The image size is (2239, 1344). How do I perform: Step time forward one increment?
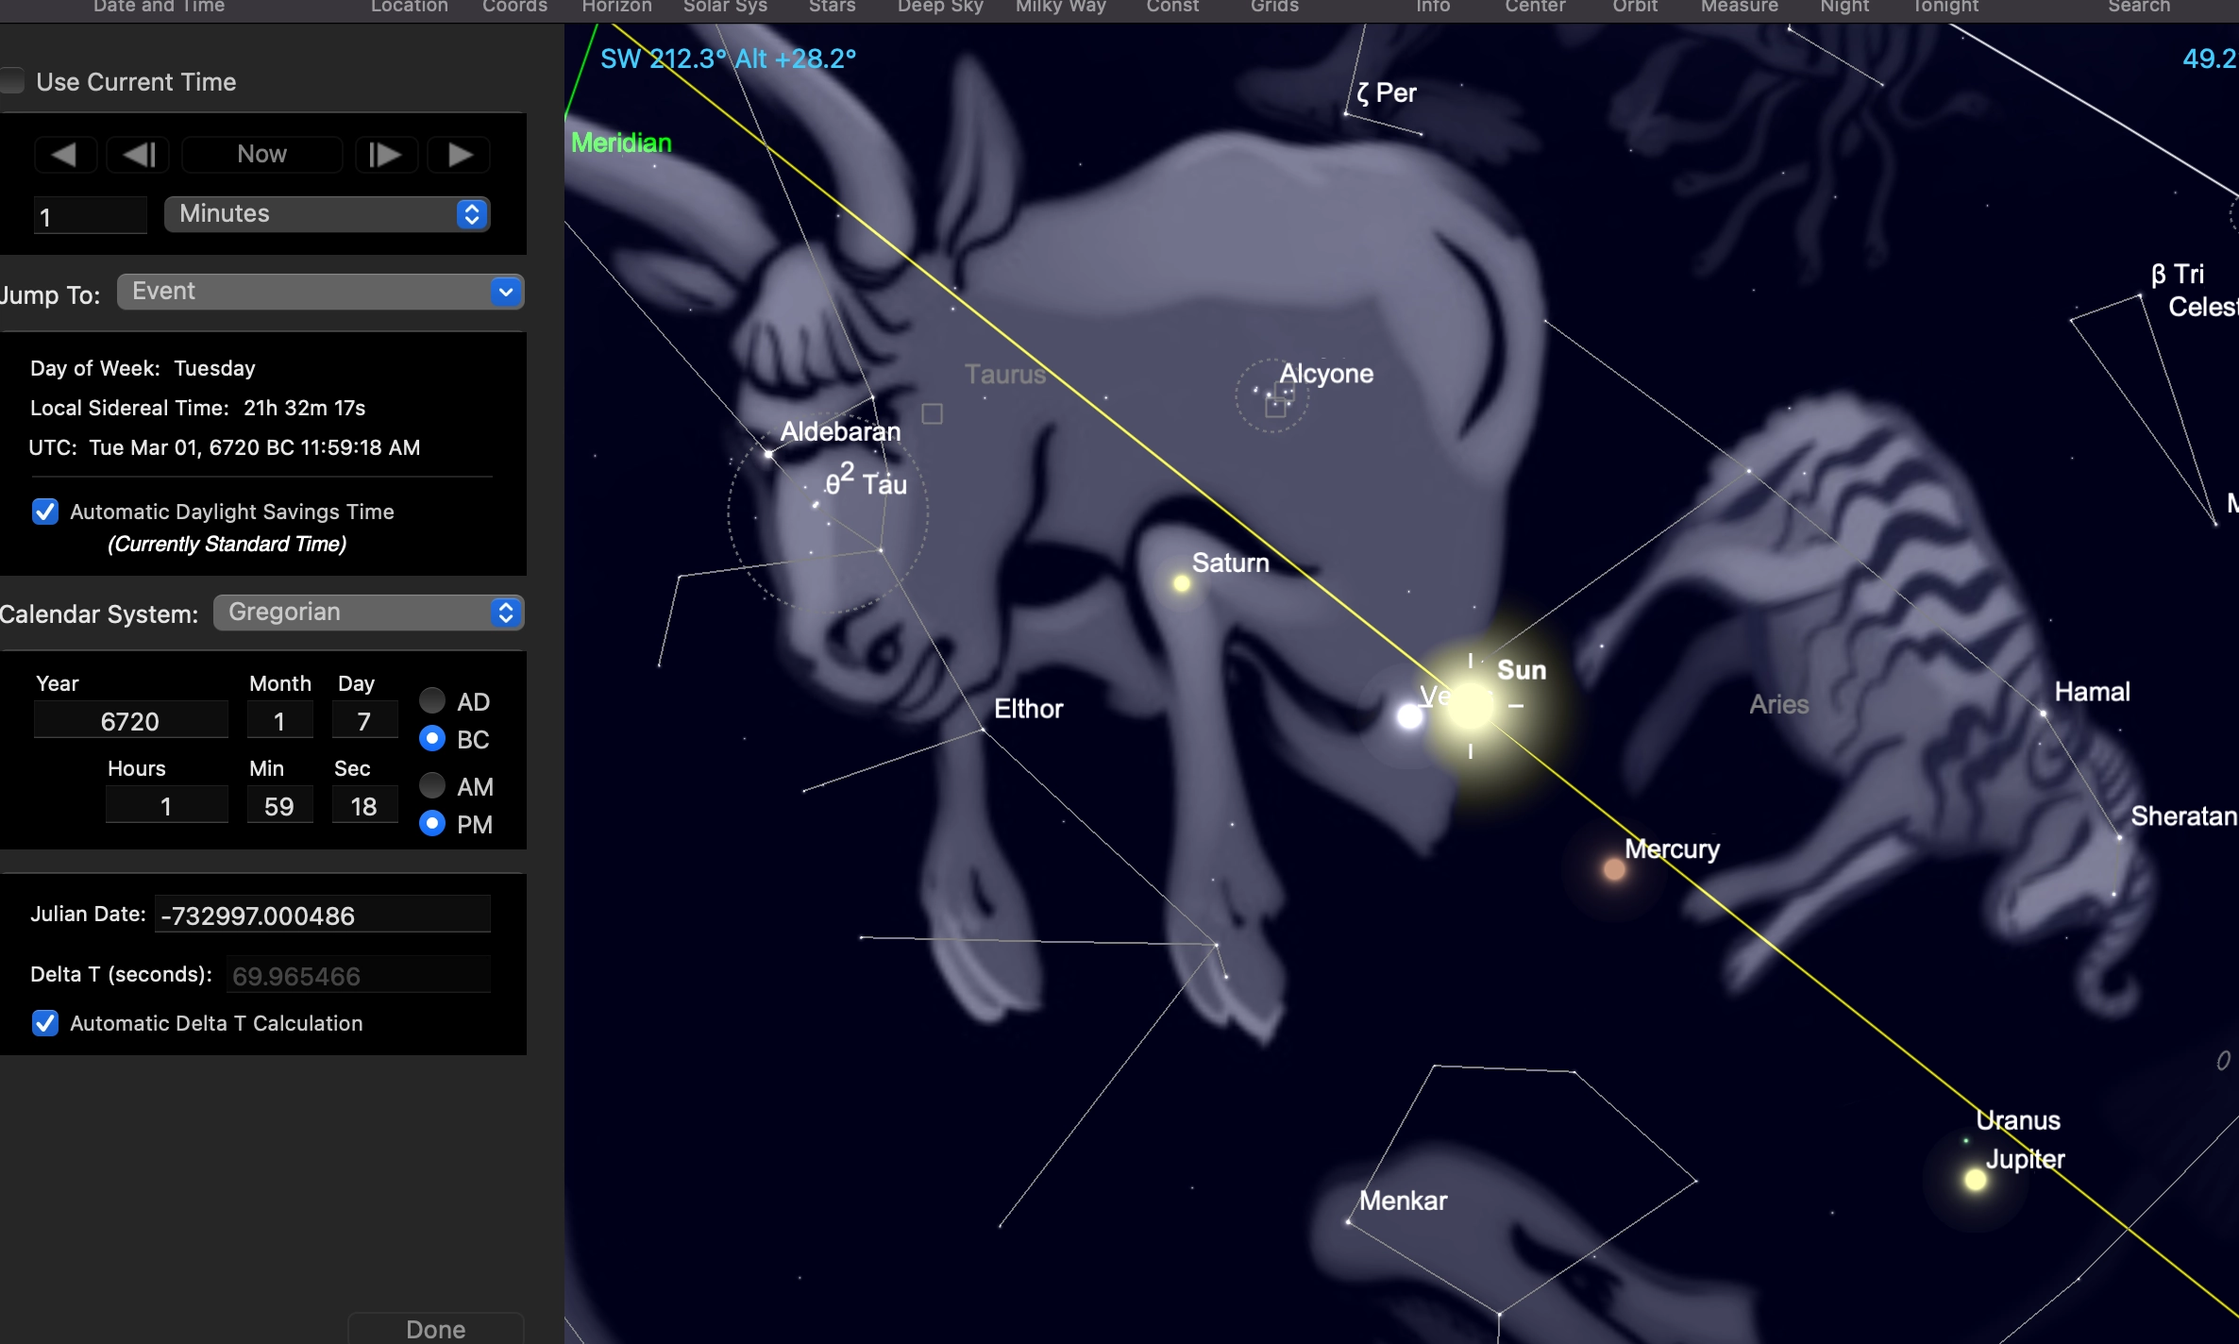coord(385,154)
